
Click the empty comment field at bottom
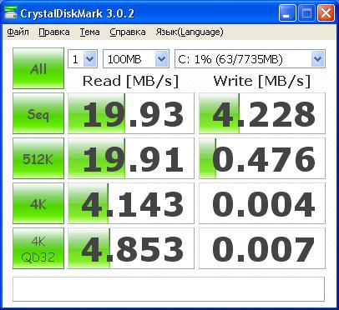(x=169, y=289)
